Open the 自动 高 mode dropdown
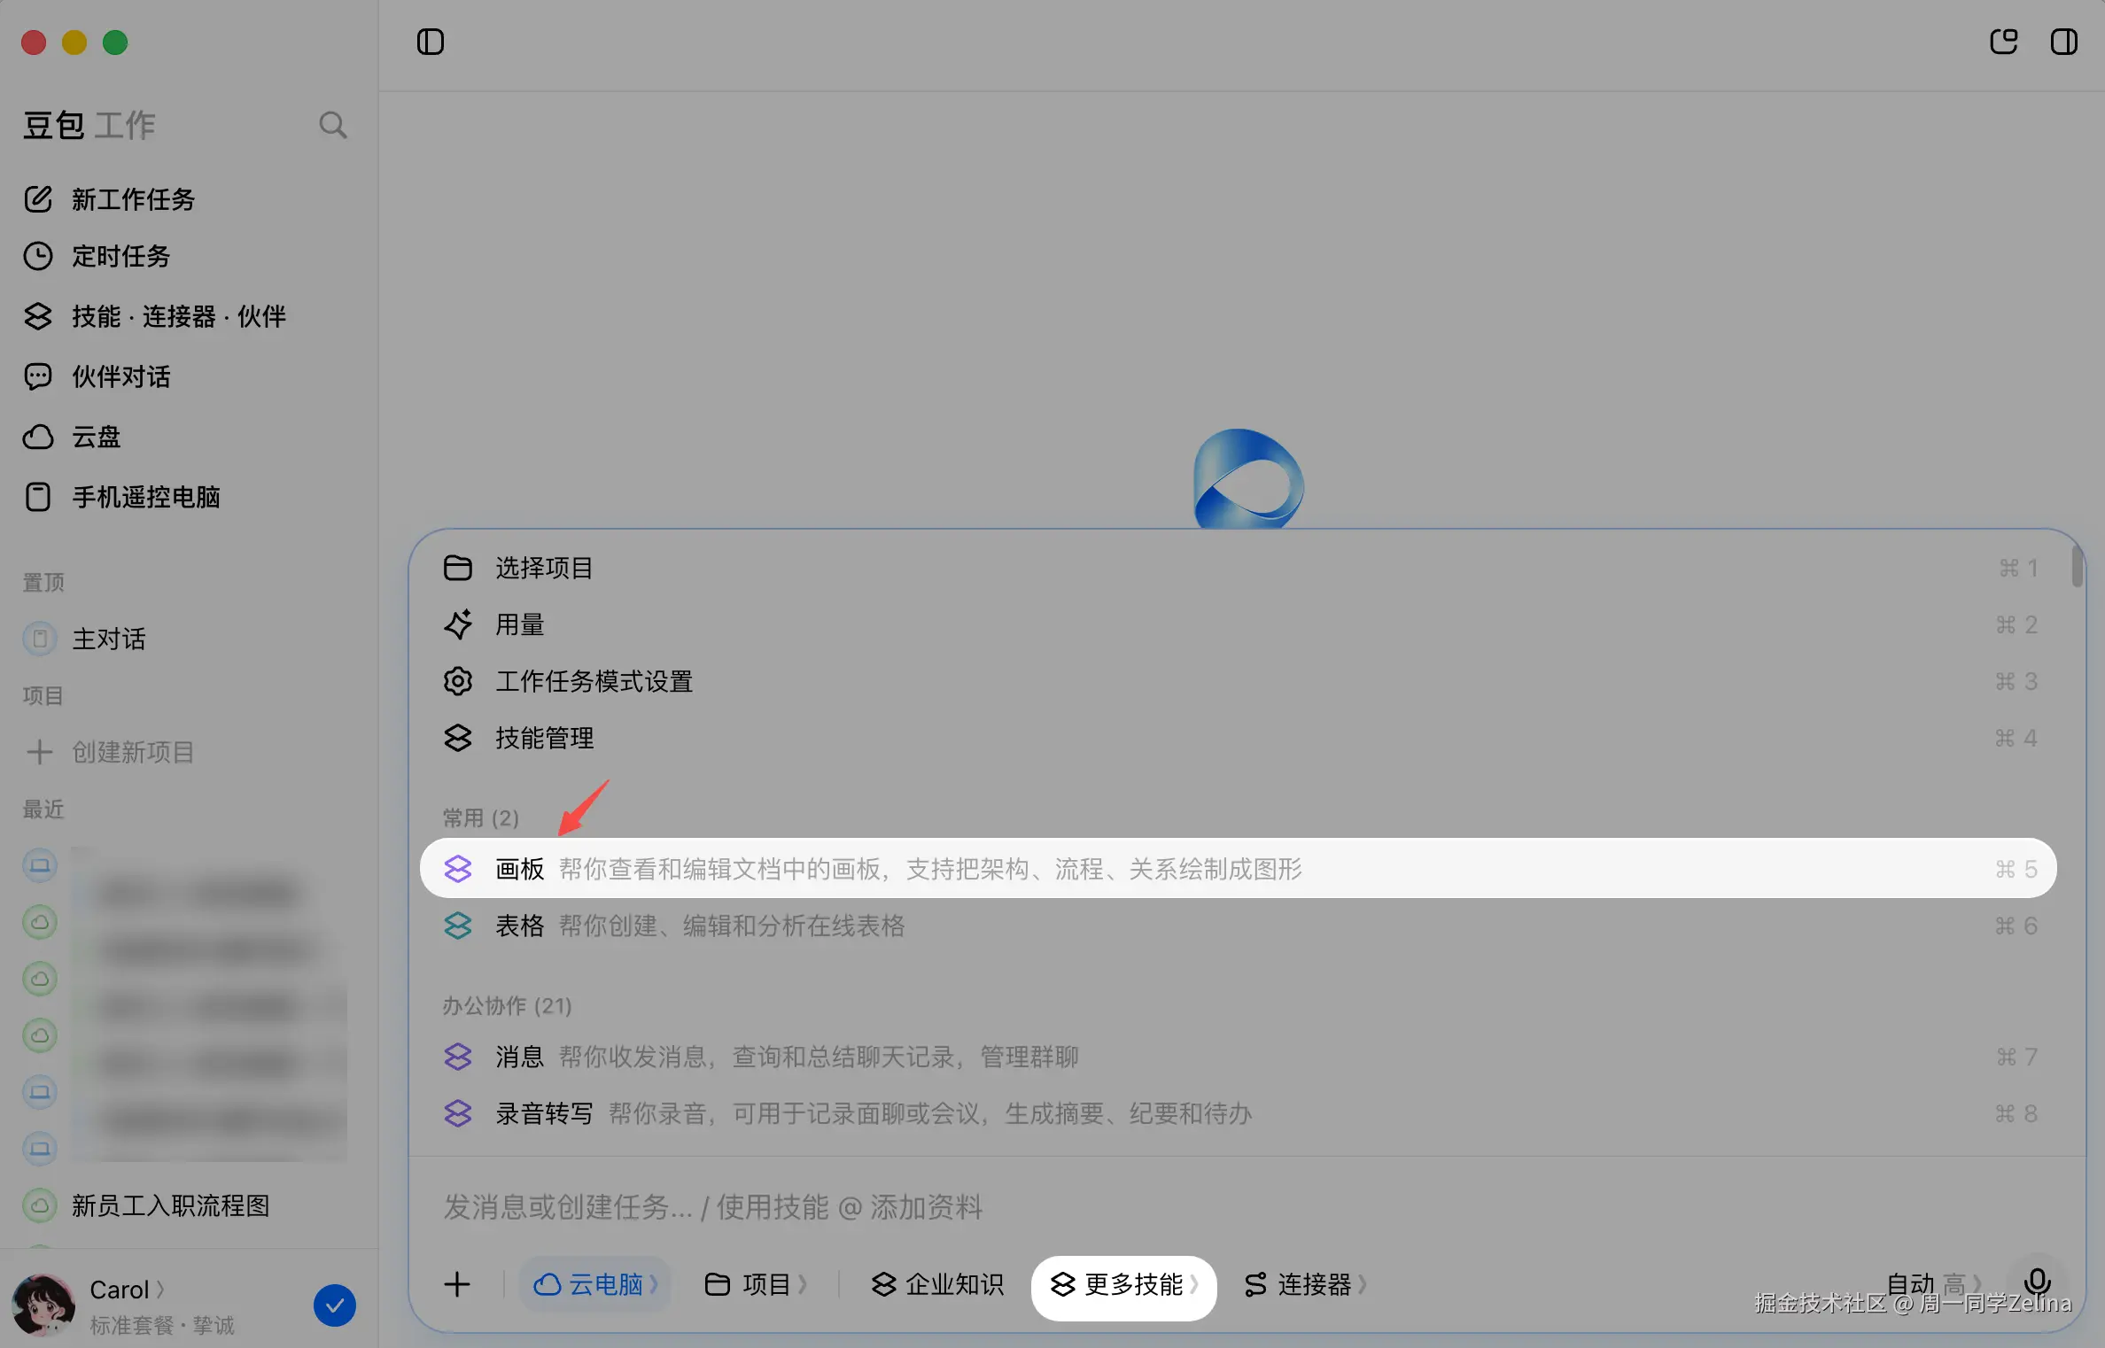Viewport: 2105px width, 1348px height. point(1934,1283)
